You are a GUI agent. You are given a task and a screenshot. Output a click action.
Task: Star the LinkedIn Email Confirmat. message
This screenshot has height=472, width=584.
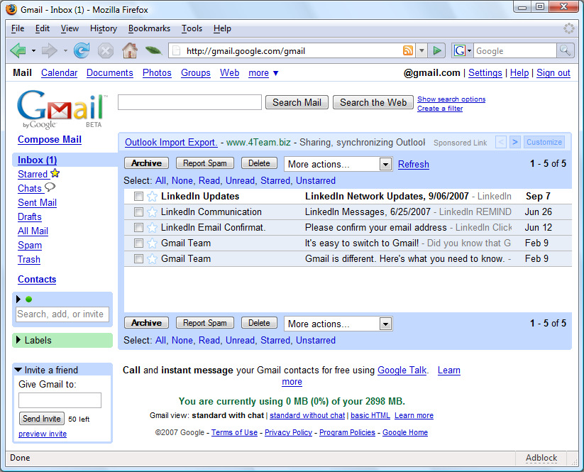pyautogui.click(x=152, y=228)
